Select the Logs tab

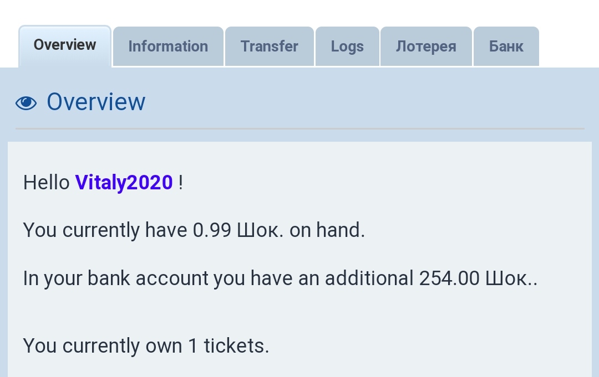click(347, 47)
